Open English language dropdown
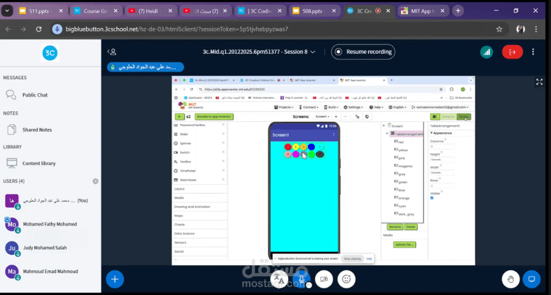This screenshot has width=551, height=295. (x=397, y=107)
